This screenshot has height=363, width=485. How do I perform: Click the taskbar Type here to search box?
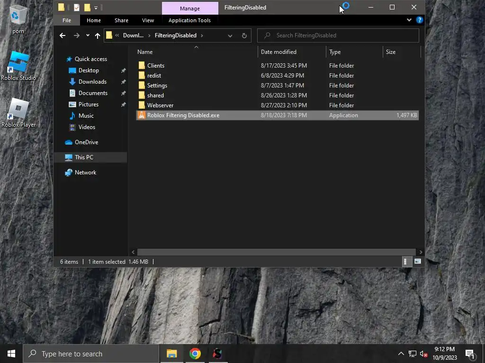tap(91, 354)
